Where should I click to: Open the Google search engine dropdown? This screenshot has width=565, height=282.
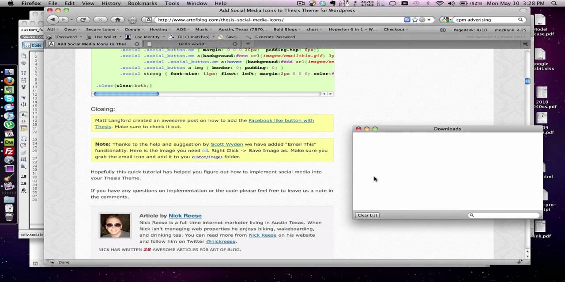point(446,20)
